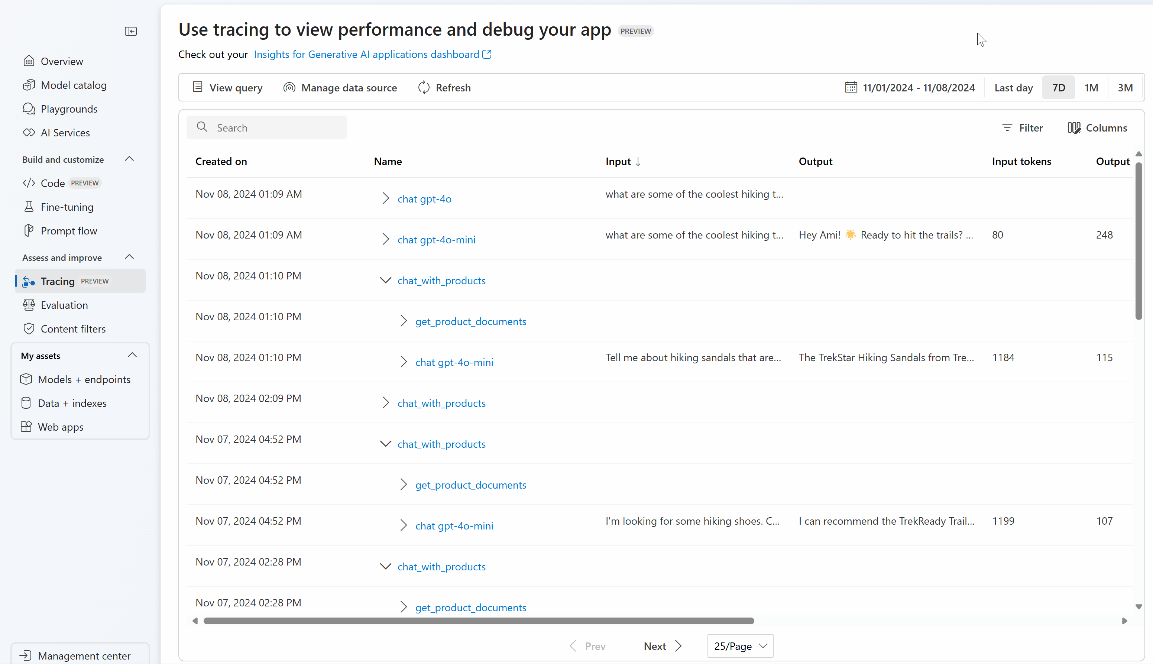Switch time range to Last day

[1013, 88]
